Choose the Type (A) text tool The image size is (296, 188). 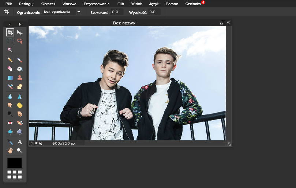20,142
